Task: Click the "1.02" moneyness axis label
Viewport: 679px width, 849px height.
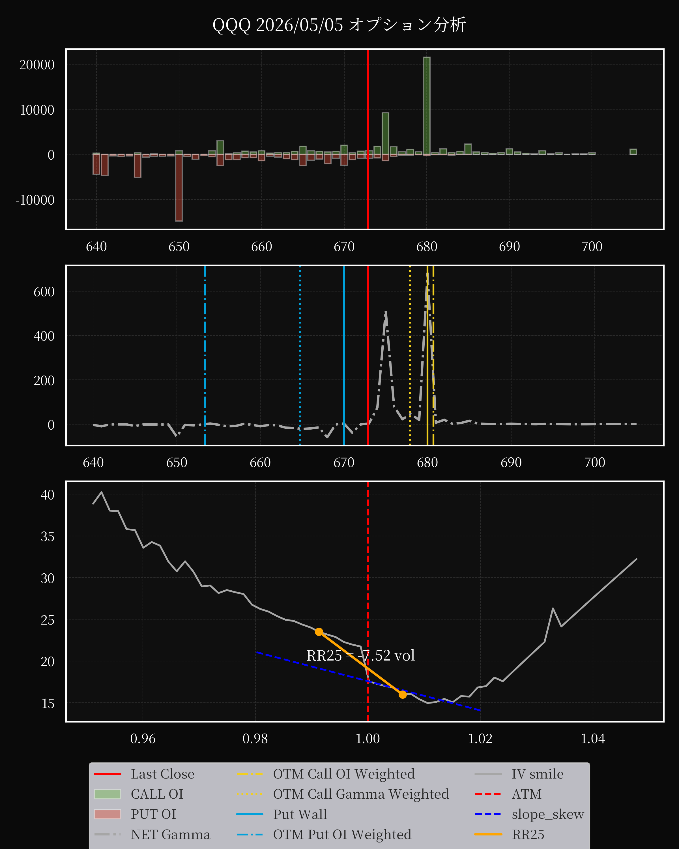Action: point(480,739)
